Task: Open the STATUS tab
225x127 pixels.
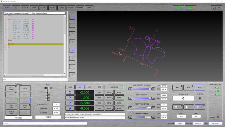Action: tap(43, 8)
